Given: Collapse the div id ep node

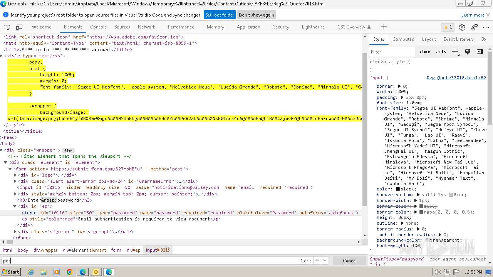Looking at the screenshot, I should click(15, 207).
